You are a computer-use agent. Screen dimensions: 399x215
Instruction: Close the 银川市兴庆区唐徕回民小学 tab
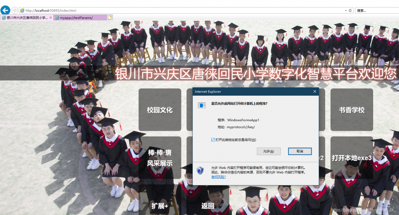[50, 18]
